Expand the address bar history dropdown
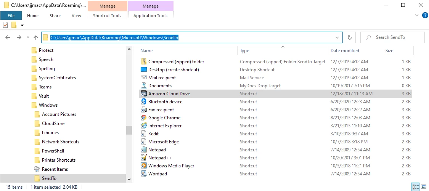Image resolution: width=429 pixels, height=191 pixels. point(337,37)
